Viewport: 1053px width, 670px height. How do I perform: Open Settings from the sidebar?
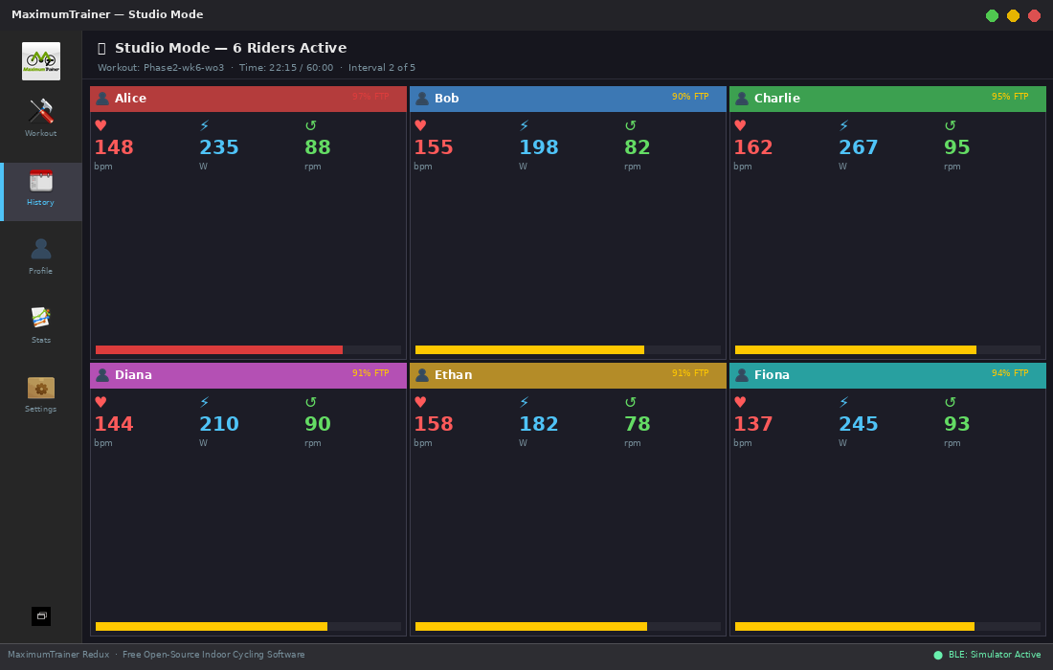point(40,392)
